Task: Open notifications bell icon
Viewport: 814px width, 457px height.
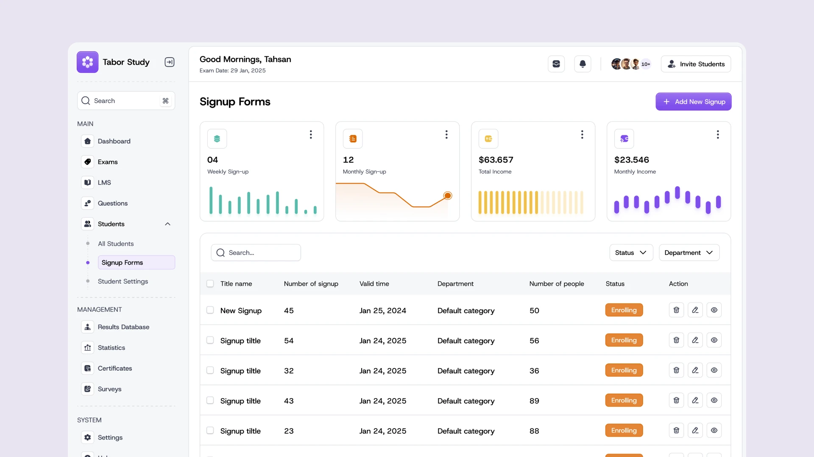Action: pos(583,64)
